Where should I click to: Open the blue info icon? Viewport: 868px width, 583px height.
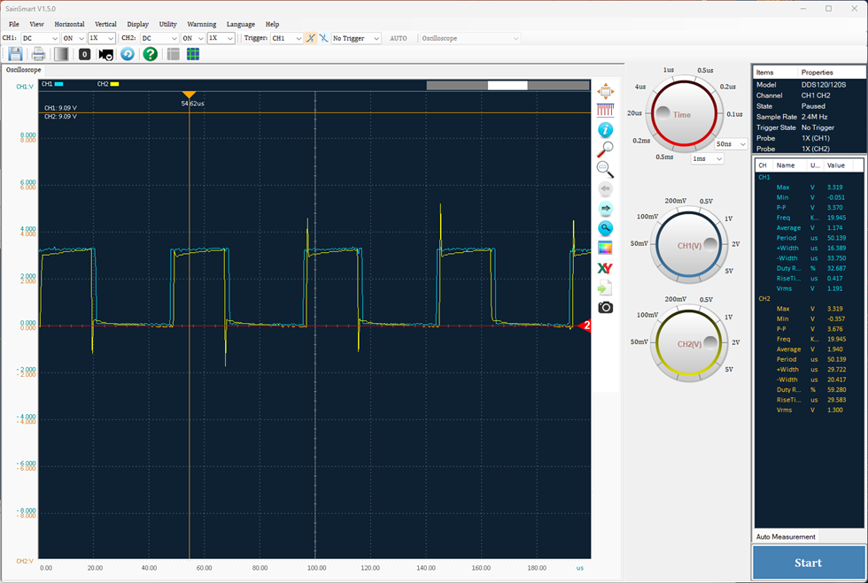606,130
